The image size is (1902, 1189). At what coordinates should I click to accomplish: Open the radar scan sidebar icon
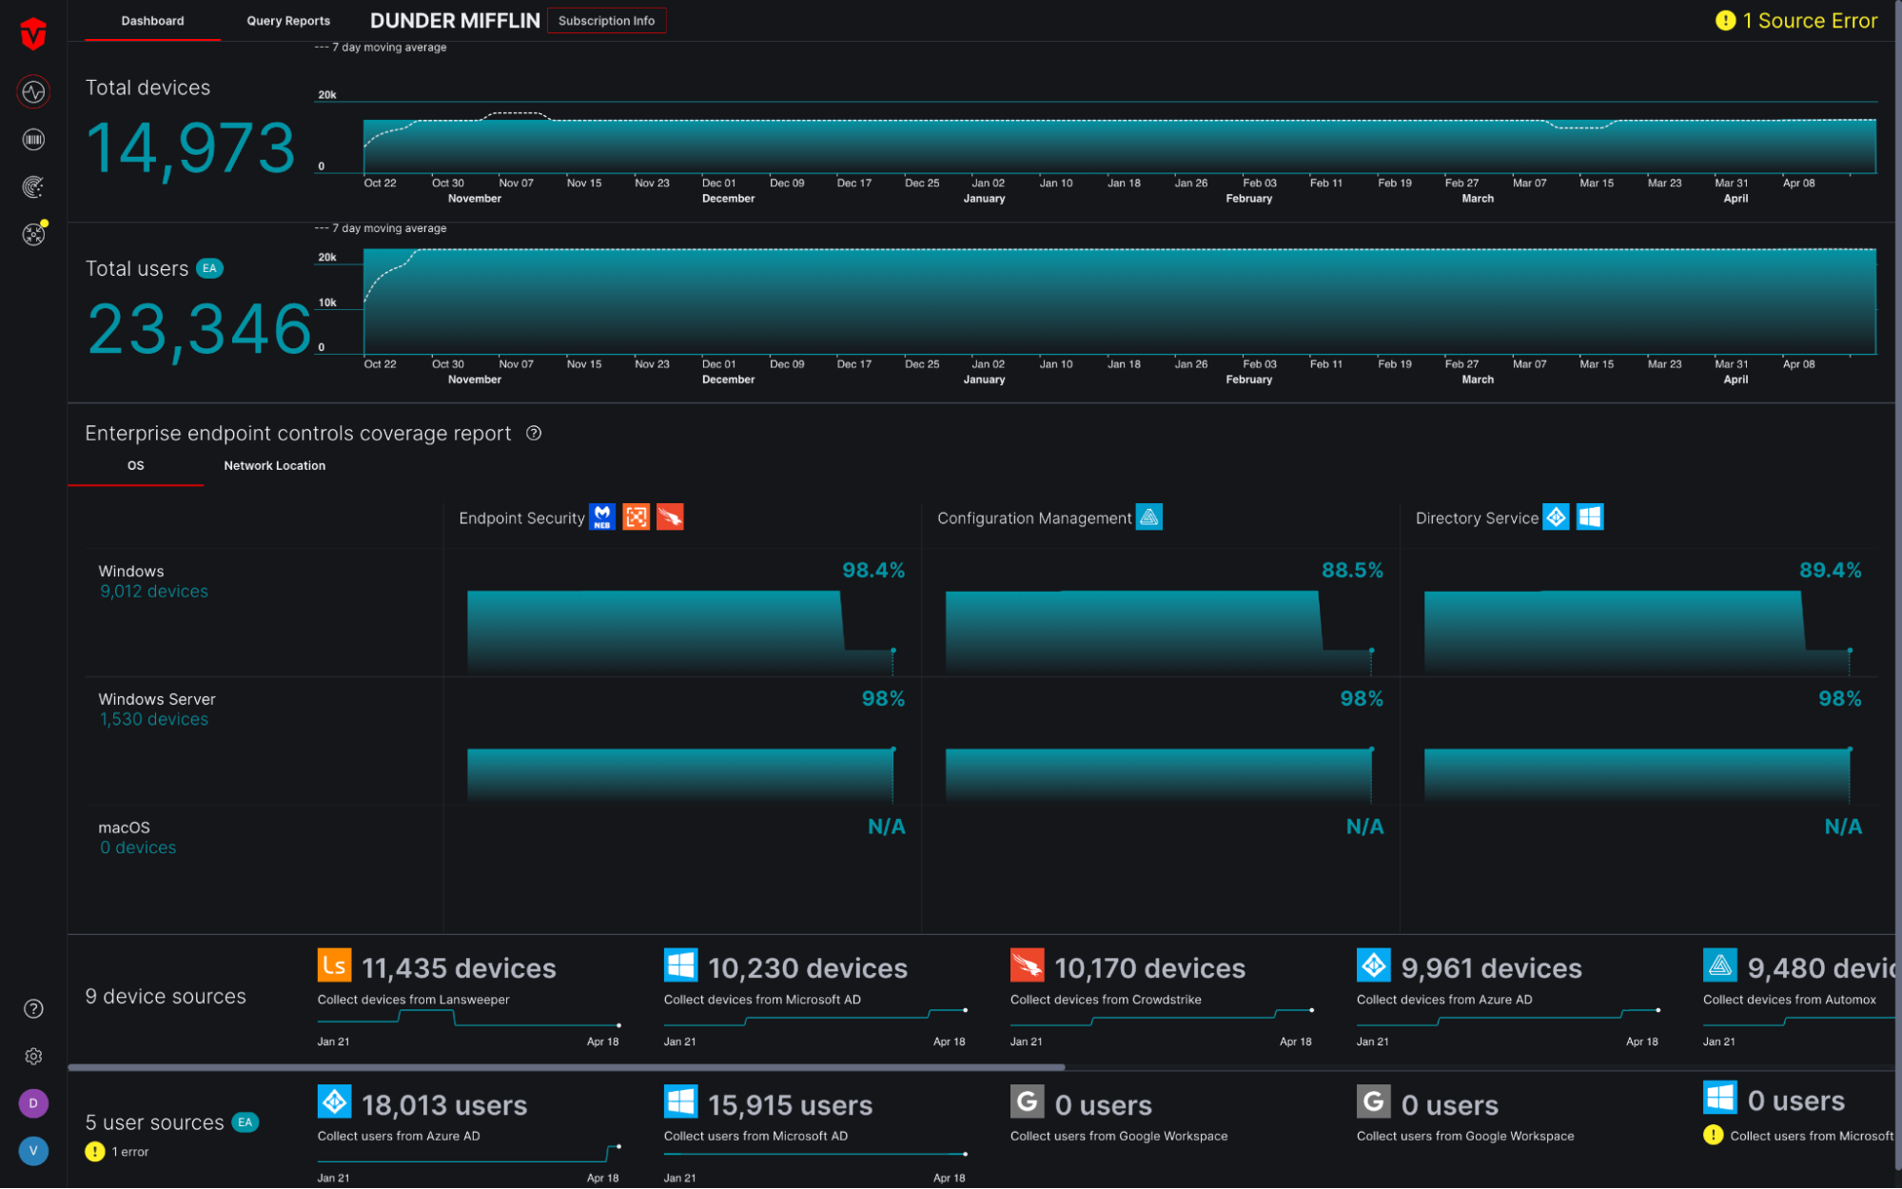33,187
